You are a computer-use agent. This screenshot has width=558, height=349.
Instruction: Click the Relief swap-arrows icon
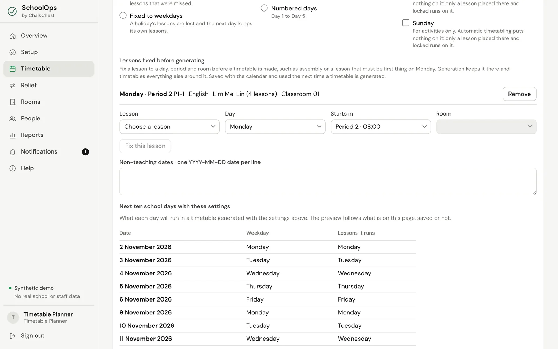(13, 86)
